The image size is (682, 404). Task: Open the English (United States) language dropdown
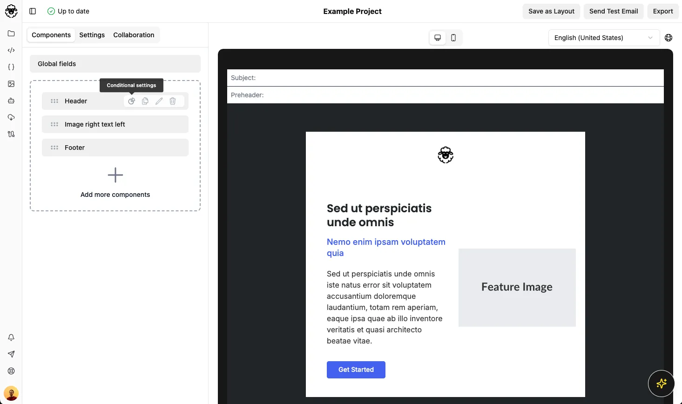tap(603, 38)
